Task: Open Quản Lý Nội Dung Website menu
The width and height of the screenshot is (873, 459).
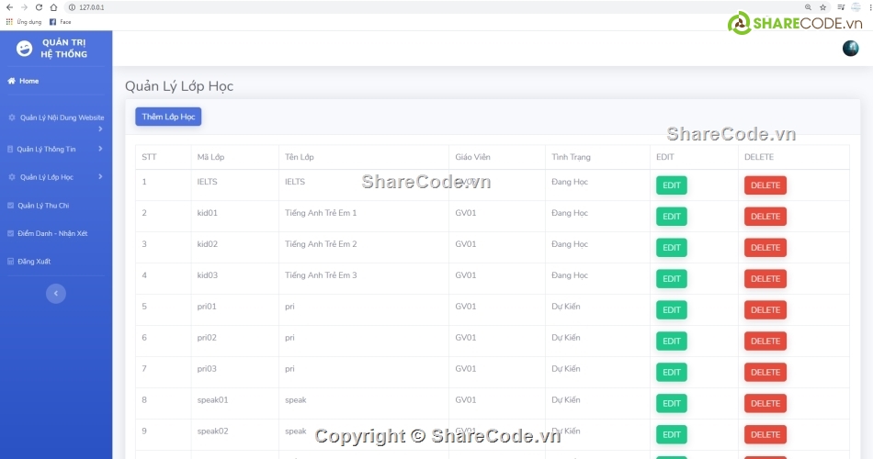Action: 62,118
